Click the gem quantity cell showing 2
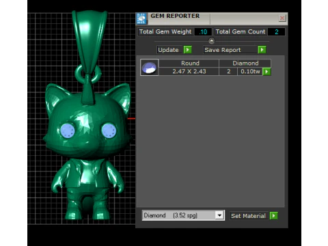 (x=228, y=71)
